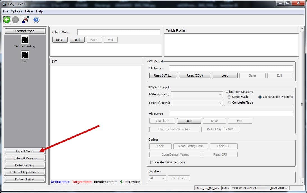Expand the I-Step (shipm.) dropdown
Viewport: 307px width, 193px height.
pos(197,95)
